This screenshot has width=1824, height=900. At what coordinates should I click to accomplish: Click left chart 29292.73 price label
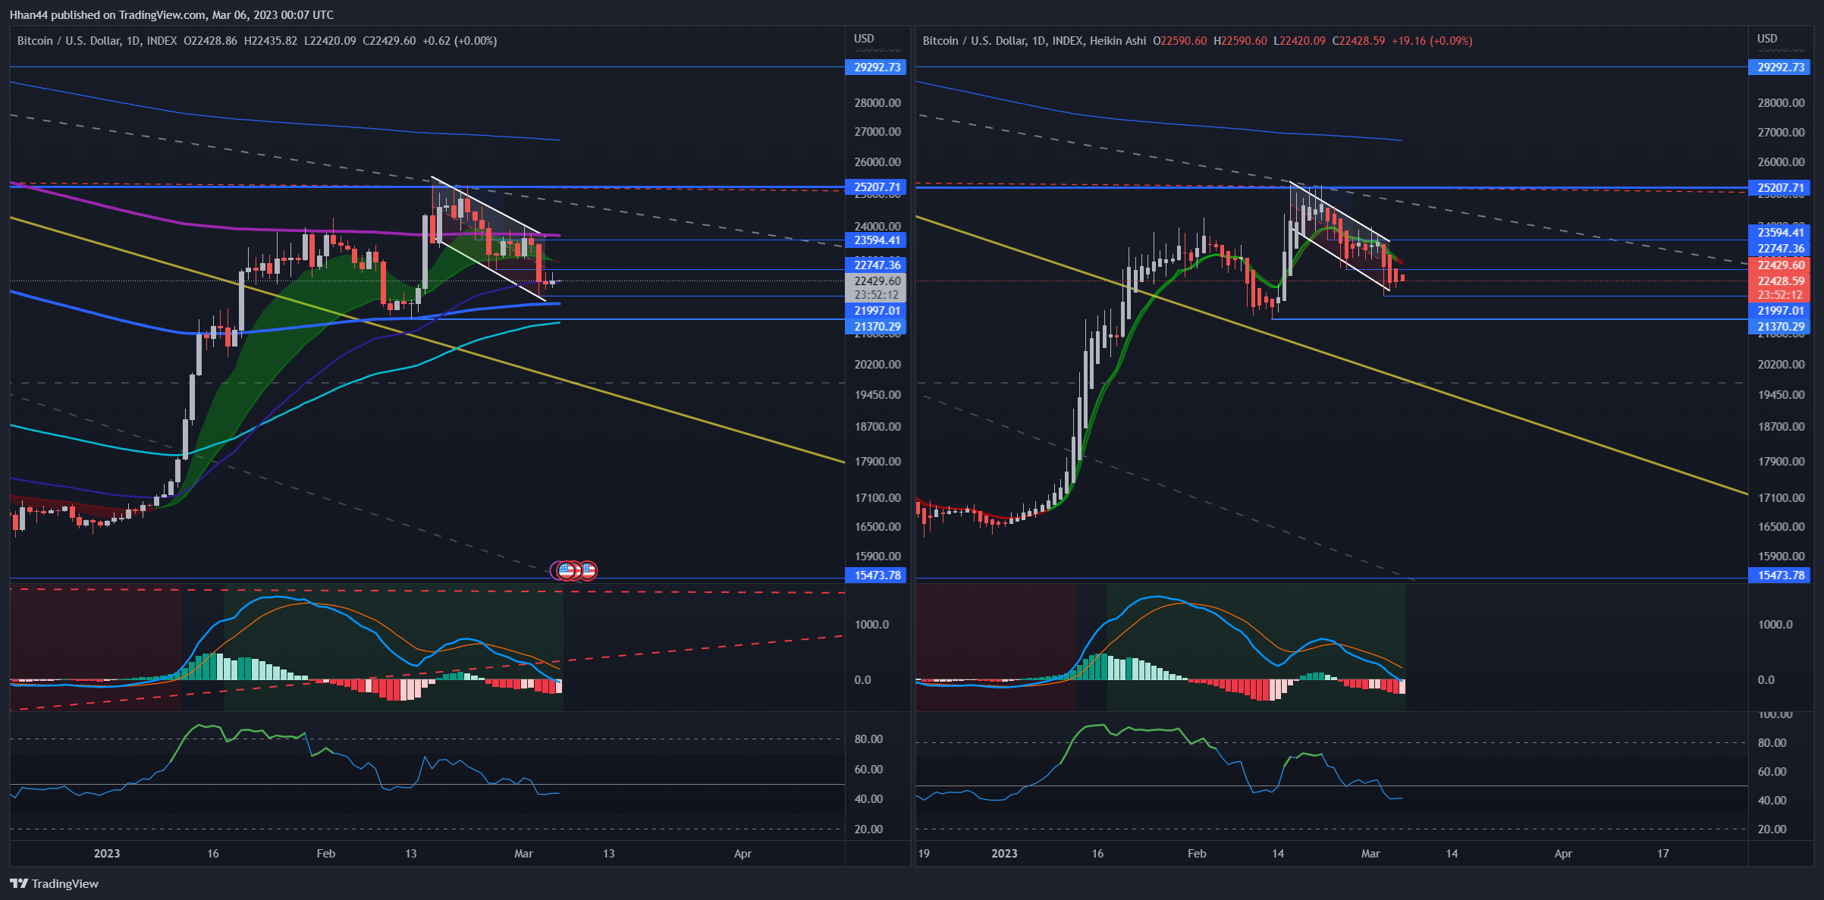click(x=876, y=67)
